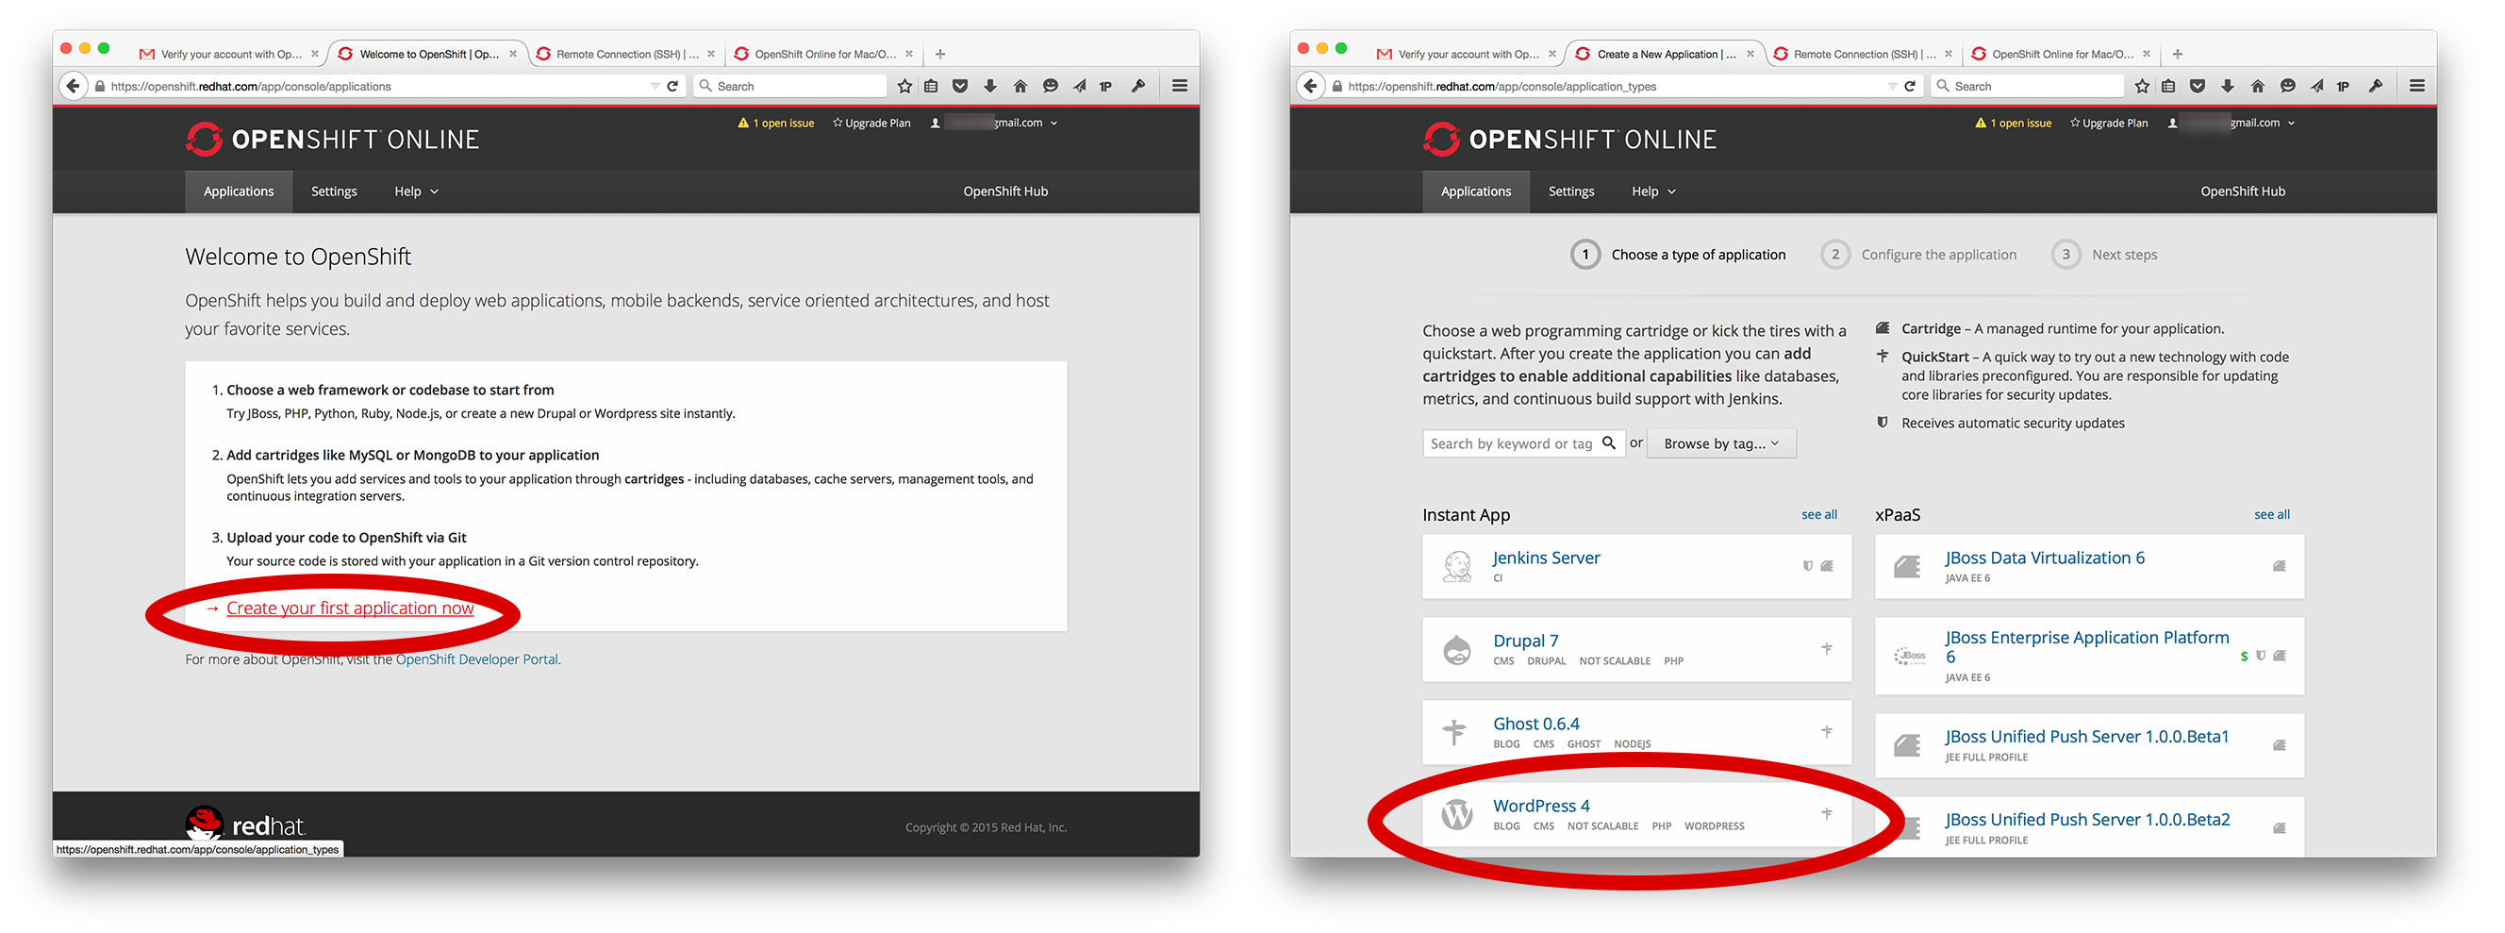Expand the Help menu in the Create a New Application window
The width and height of the screenshot is (2505, 933).
1653,192
